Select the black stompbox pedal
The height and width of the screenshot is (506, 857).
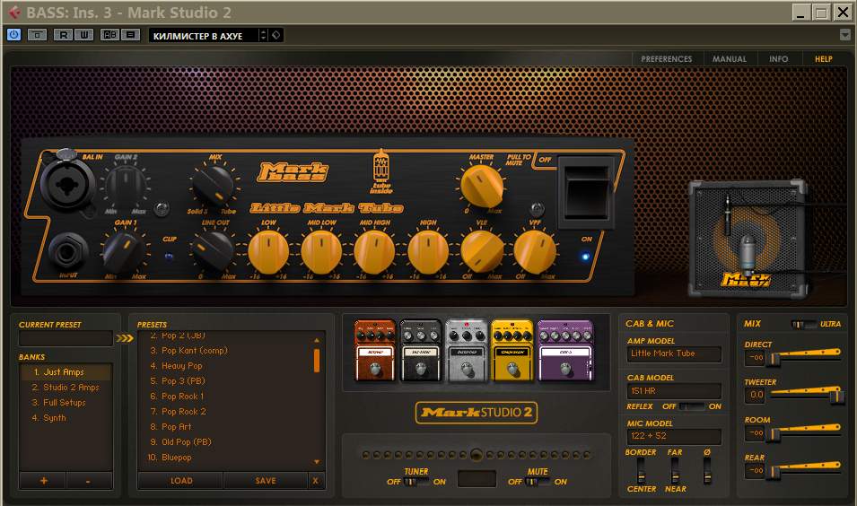tap(421, 350)
